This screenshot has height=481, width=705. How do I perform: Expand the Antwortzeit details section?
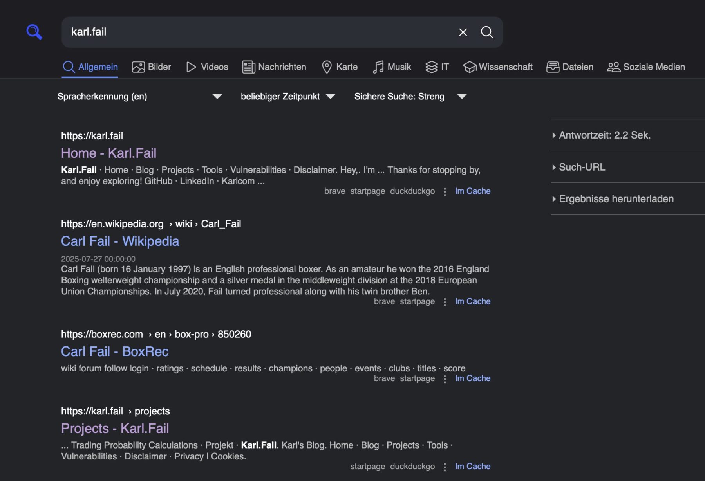coord(604,135)
